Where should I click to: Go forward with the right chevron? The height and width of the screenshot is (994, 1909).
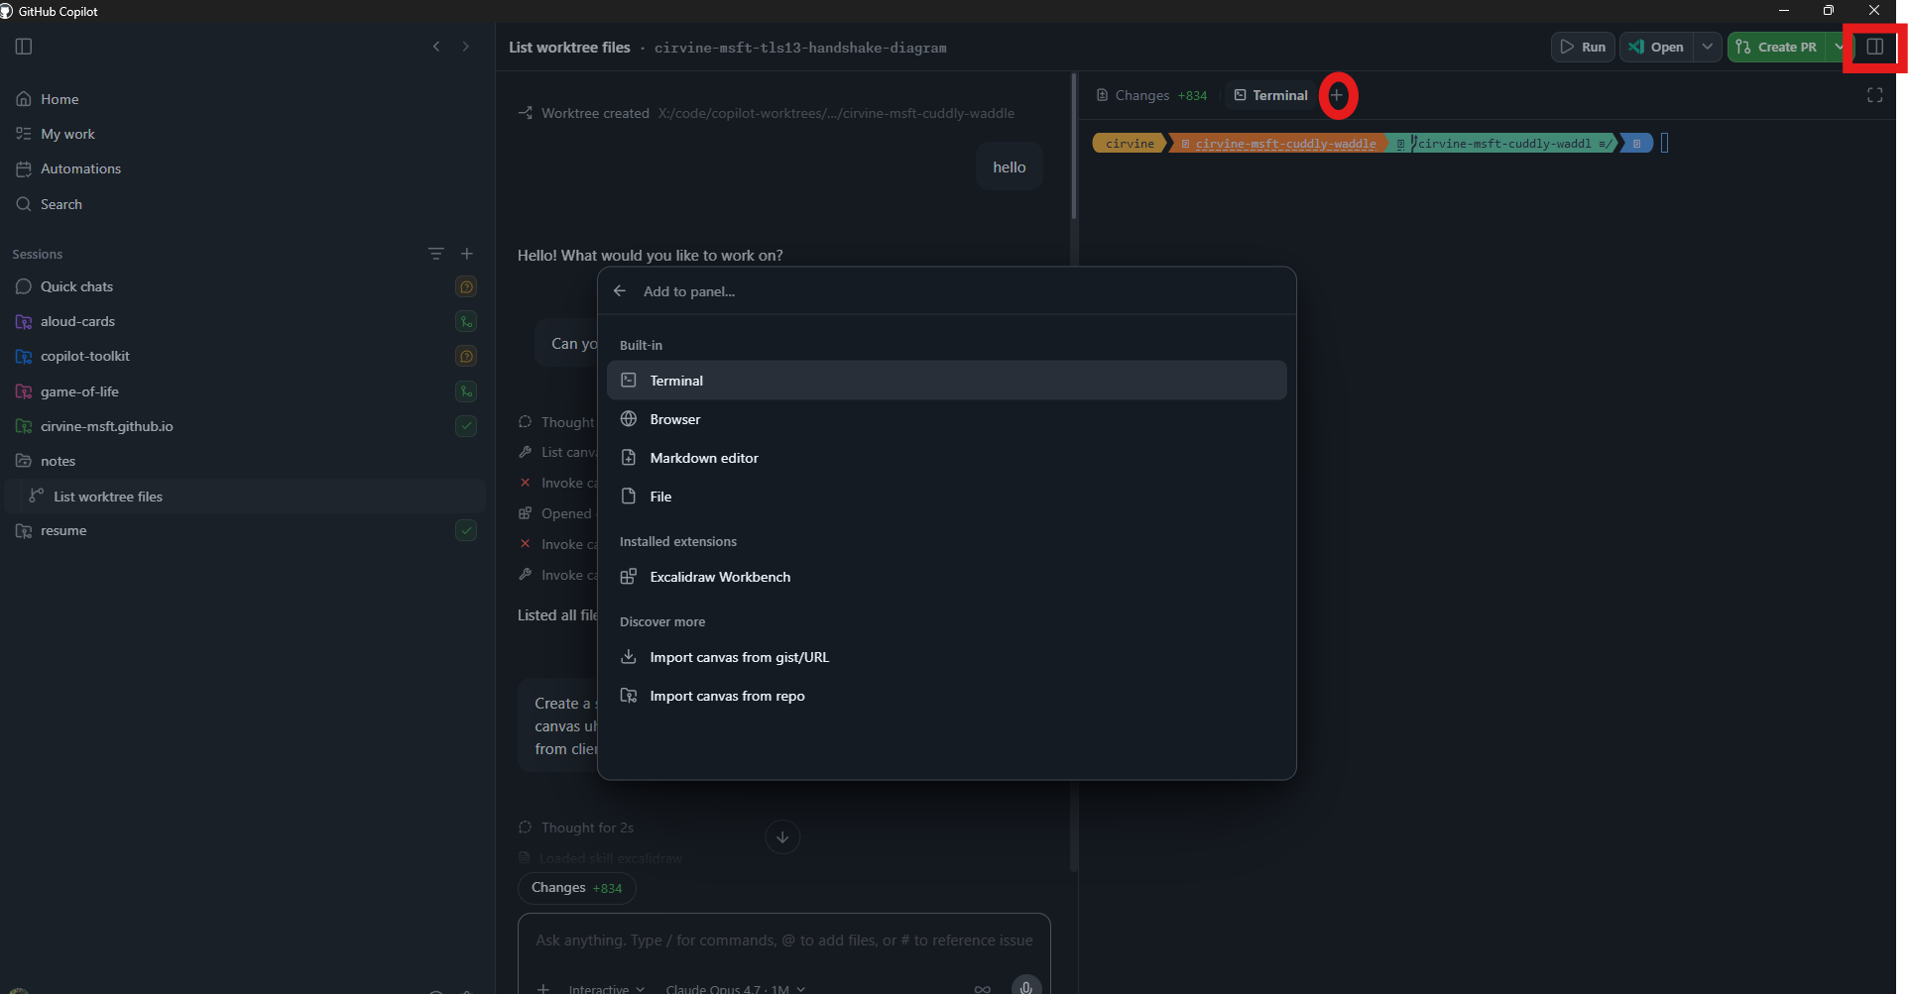coord(466,47)
